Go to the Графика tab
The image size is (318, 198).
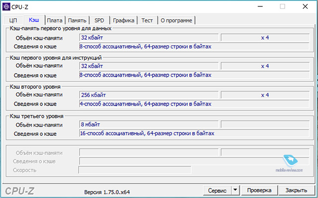124,20
